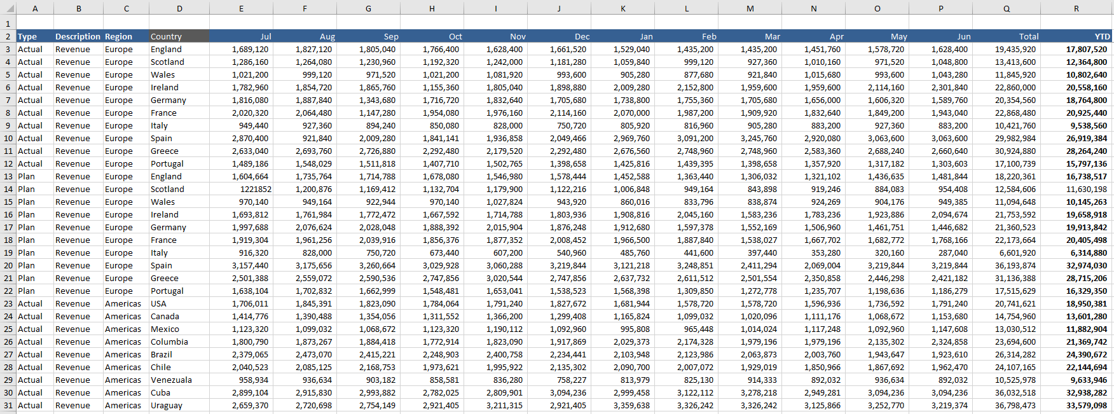
Task: Click the Aug column header cell
Action: pyautogui.click(x=305, y=36)
